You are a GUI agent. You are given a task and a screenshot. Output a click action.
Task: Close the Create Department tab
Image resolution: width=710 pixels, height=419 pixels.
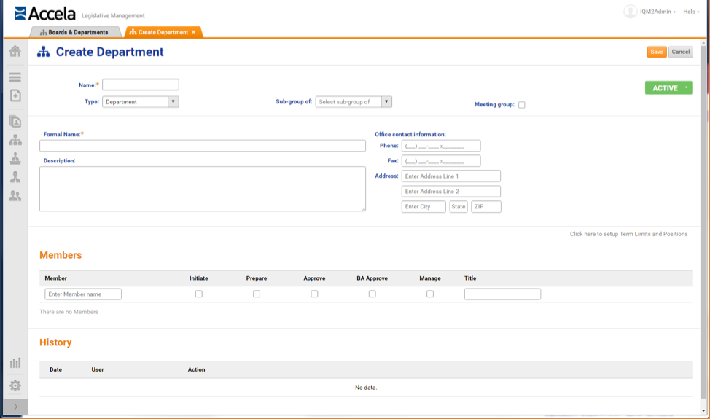pos(193,32)
